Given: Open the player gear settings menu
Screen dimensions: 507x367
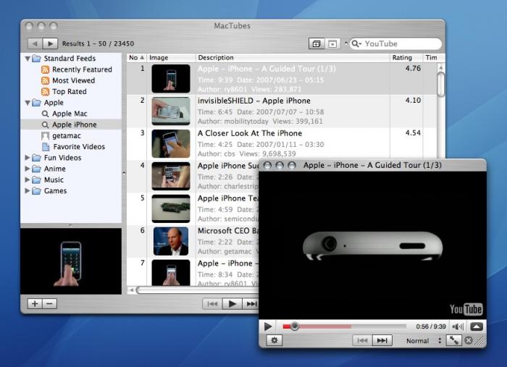Looking at the screenshot, I should click(x=275, y=340).
